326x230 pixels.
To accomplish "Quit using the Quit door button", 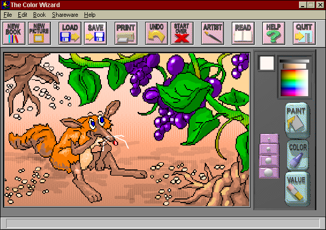I will point(304,33).
